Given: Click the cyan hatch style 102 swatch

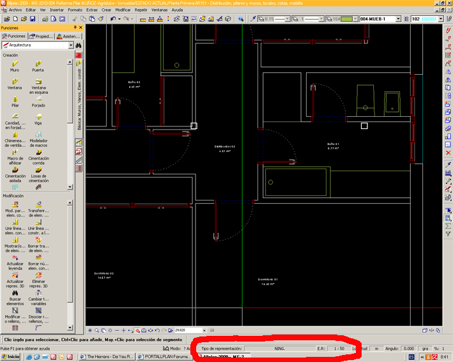Looking at the screenshot, I should 429,19.
